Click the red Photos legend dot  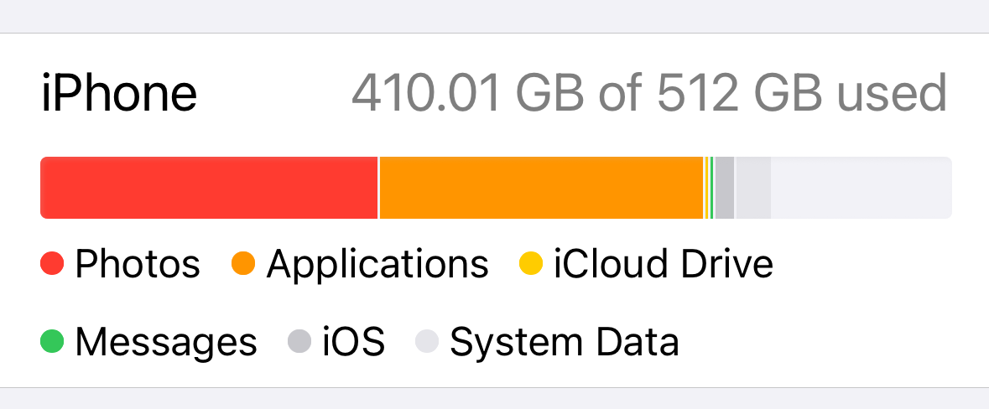point(52,263)
